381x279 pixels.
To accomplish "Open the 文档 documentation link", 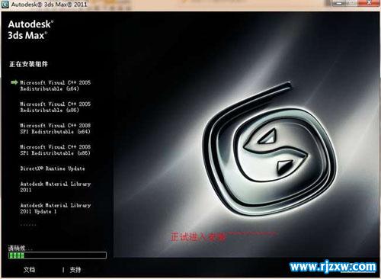I will (x=29, y=270).
